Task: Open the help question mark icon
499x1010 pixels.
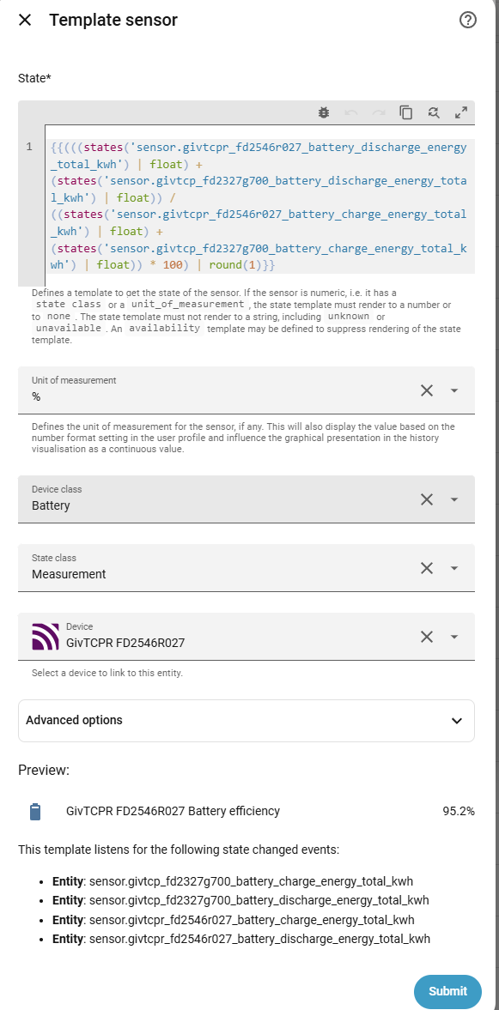Action: (467, 20)
